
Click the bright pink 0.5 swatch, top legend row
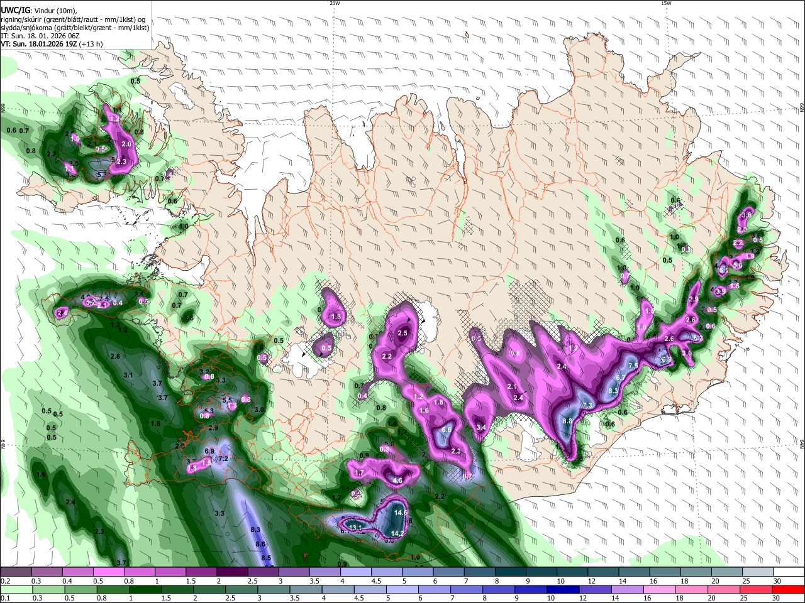108,572
